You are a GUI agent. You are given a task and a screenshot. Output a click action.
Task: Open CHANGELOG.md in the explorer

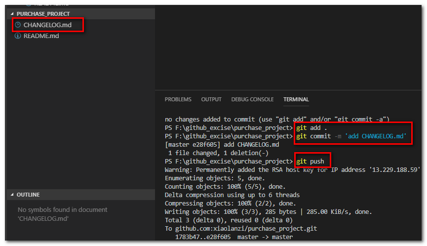point(47,25)
